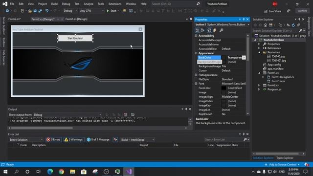The height and width of the screenshot is (176, 313).
Task: Toggle the 0 Warnings filter
Action: pos(73,140)
